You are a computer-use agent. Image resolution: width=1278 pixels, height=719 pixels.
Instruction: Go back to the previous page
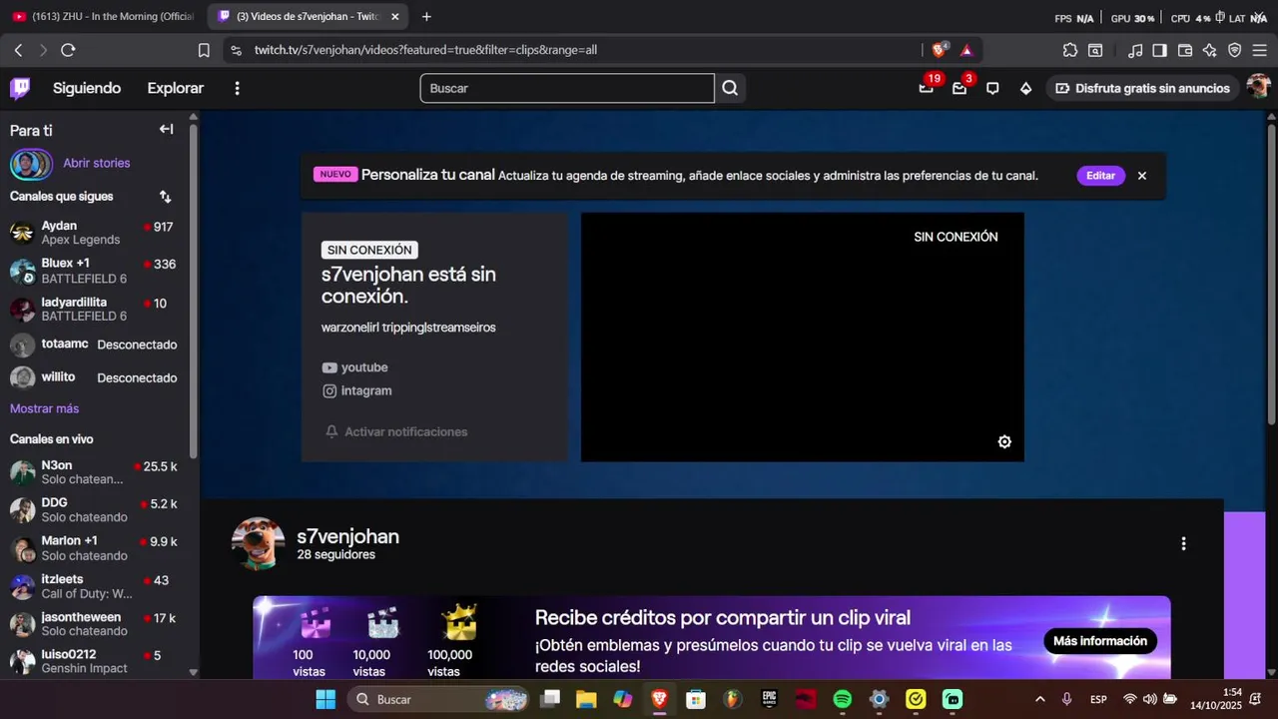[18, 50]
